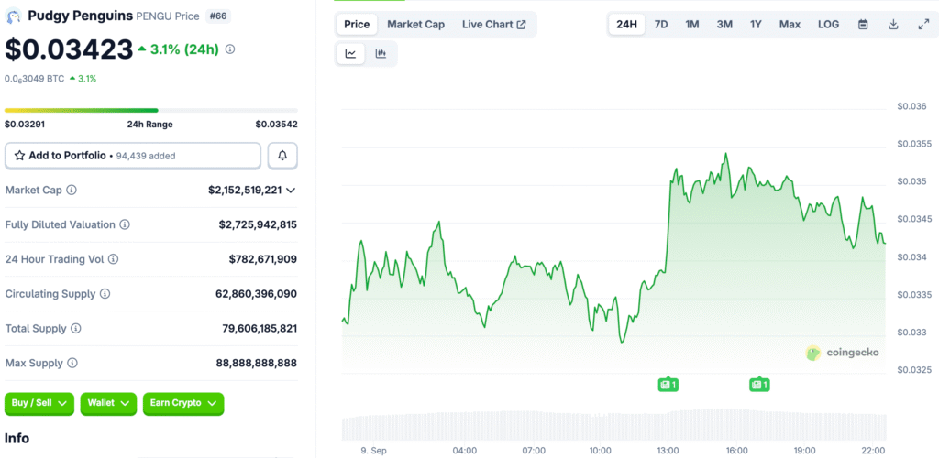Viewport: 939px width, 458px height.
Task: Open the Wallet dropdown
Action: 108,404
